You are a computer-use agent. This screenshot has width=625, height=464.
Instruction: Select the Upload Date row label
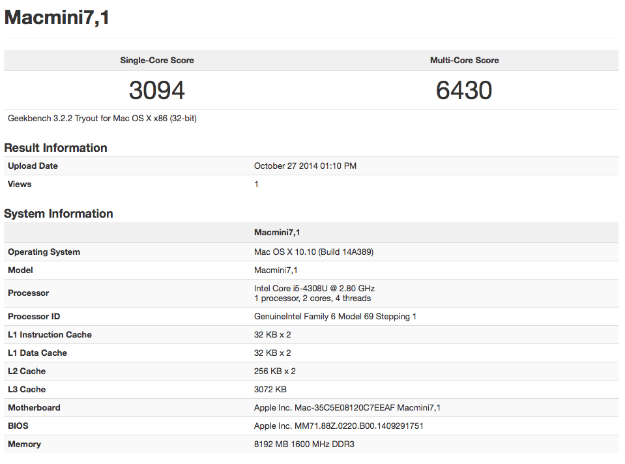(33, 166)
